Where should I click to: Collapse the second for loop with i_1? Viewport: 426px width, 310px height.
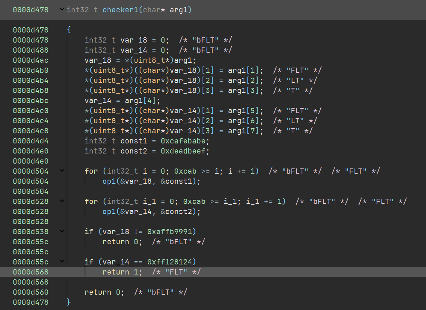tap(62, 201)
